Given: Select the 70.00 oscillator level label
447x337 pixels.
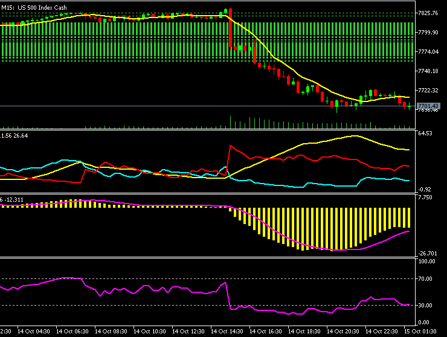Looking at the screenshot, I should coord(425,279).
